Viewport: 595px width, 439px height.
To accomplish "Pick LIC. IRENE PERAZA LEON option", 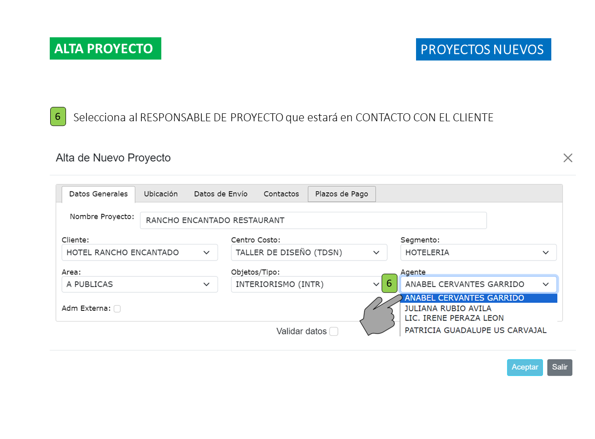I will pos(454,318).
